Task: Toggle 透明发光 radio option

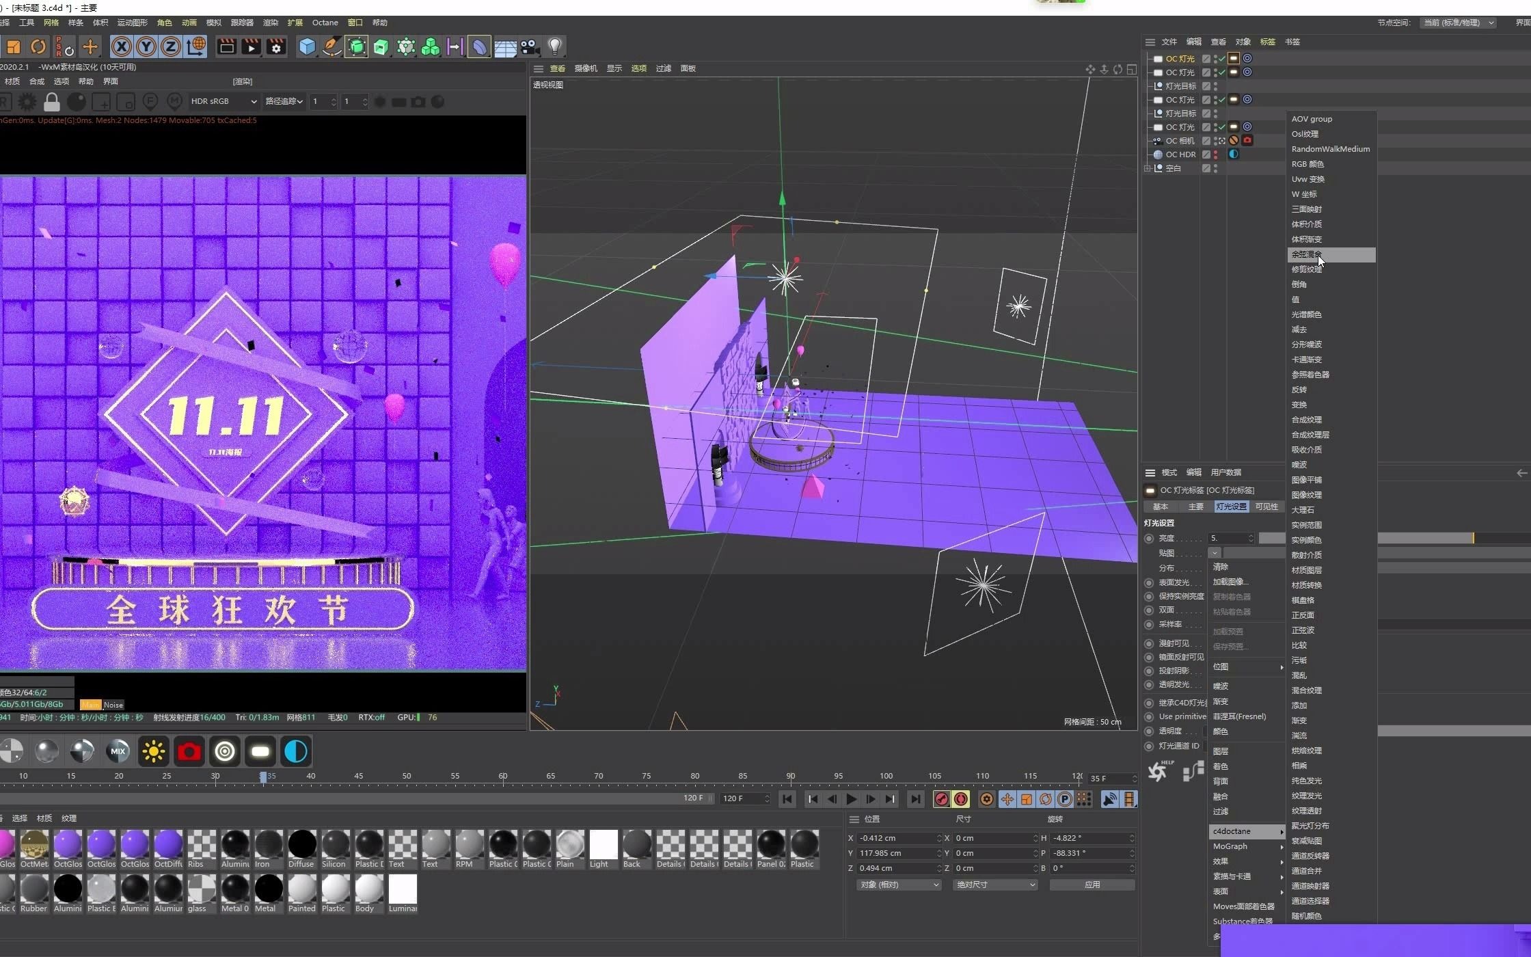Action: click(x=1149, y=684)
